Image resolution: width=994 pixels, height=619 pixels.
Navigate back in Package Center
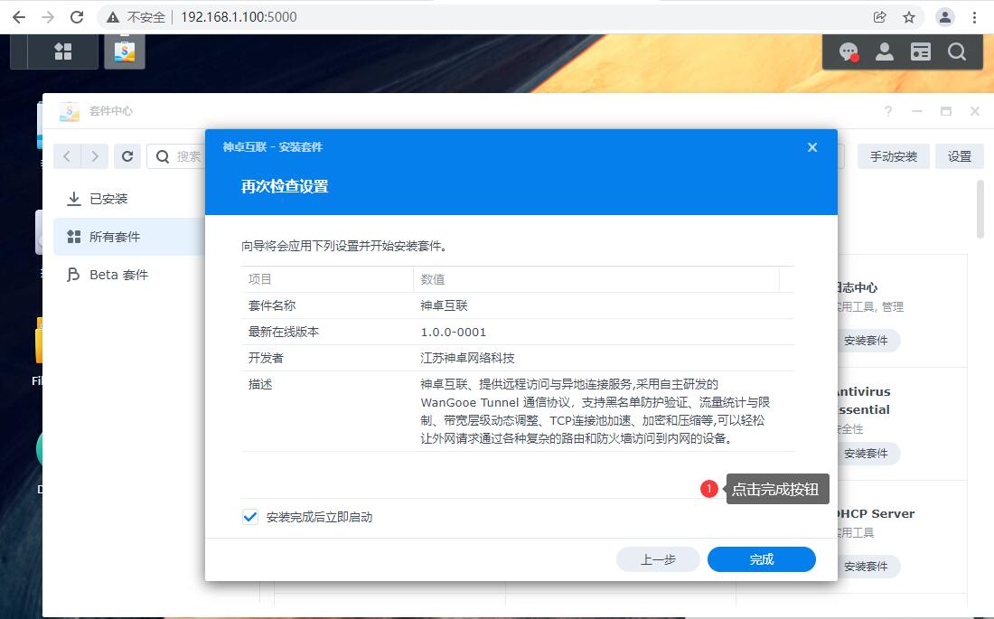coord(67,156)
